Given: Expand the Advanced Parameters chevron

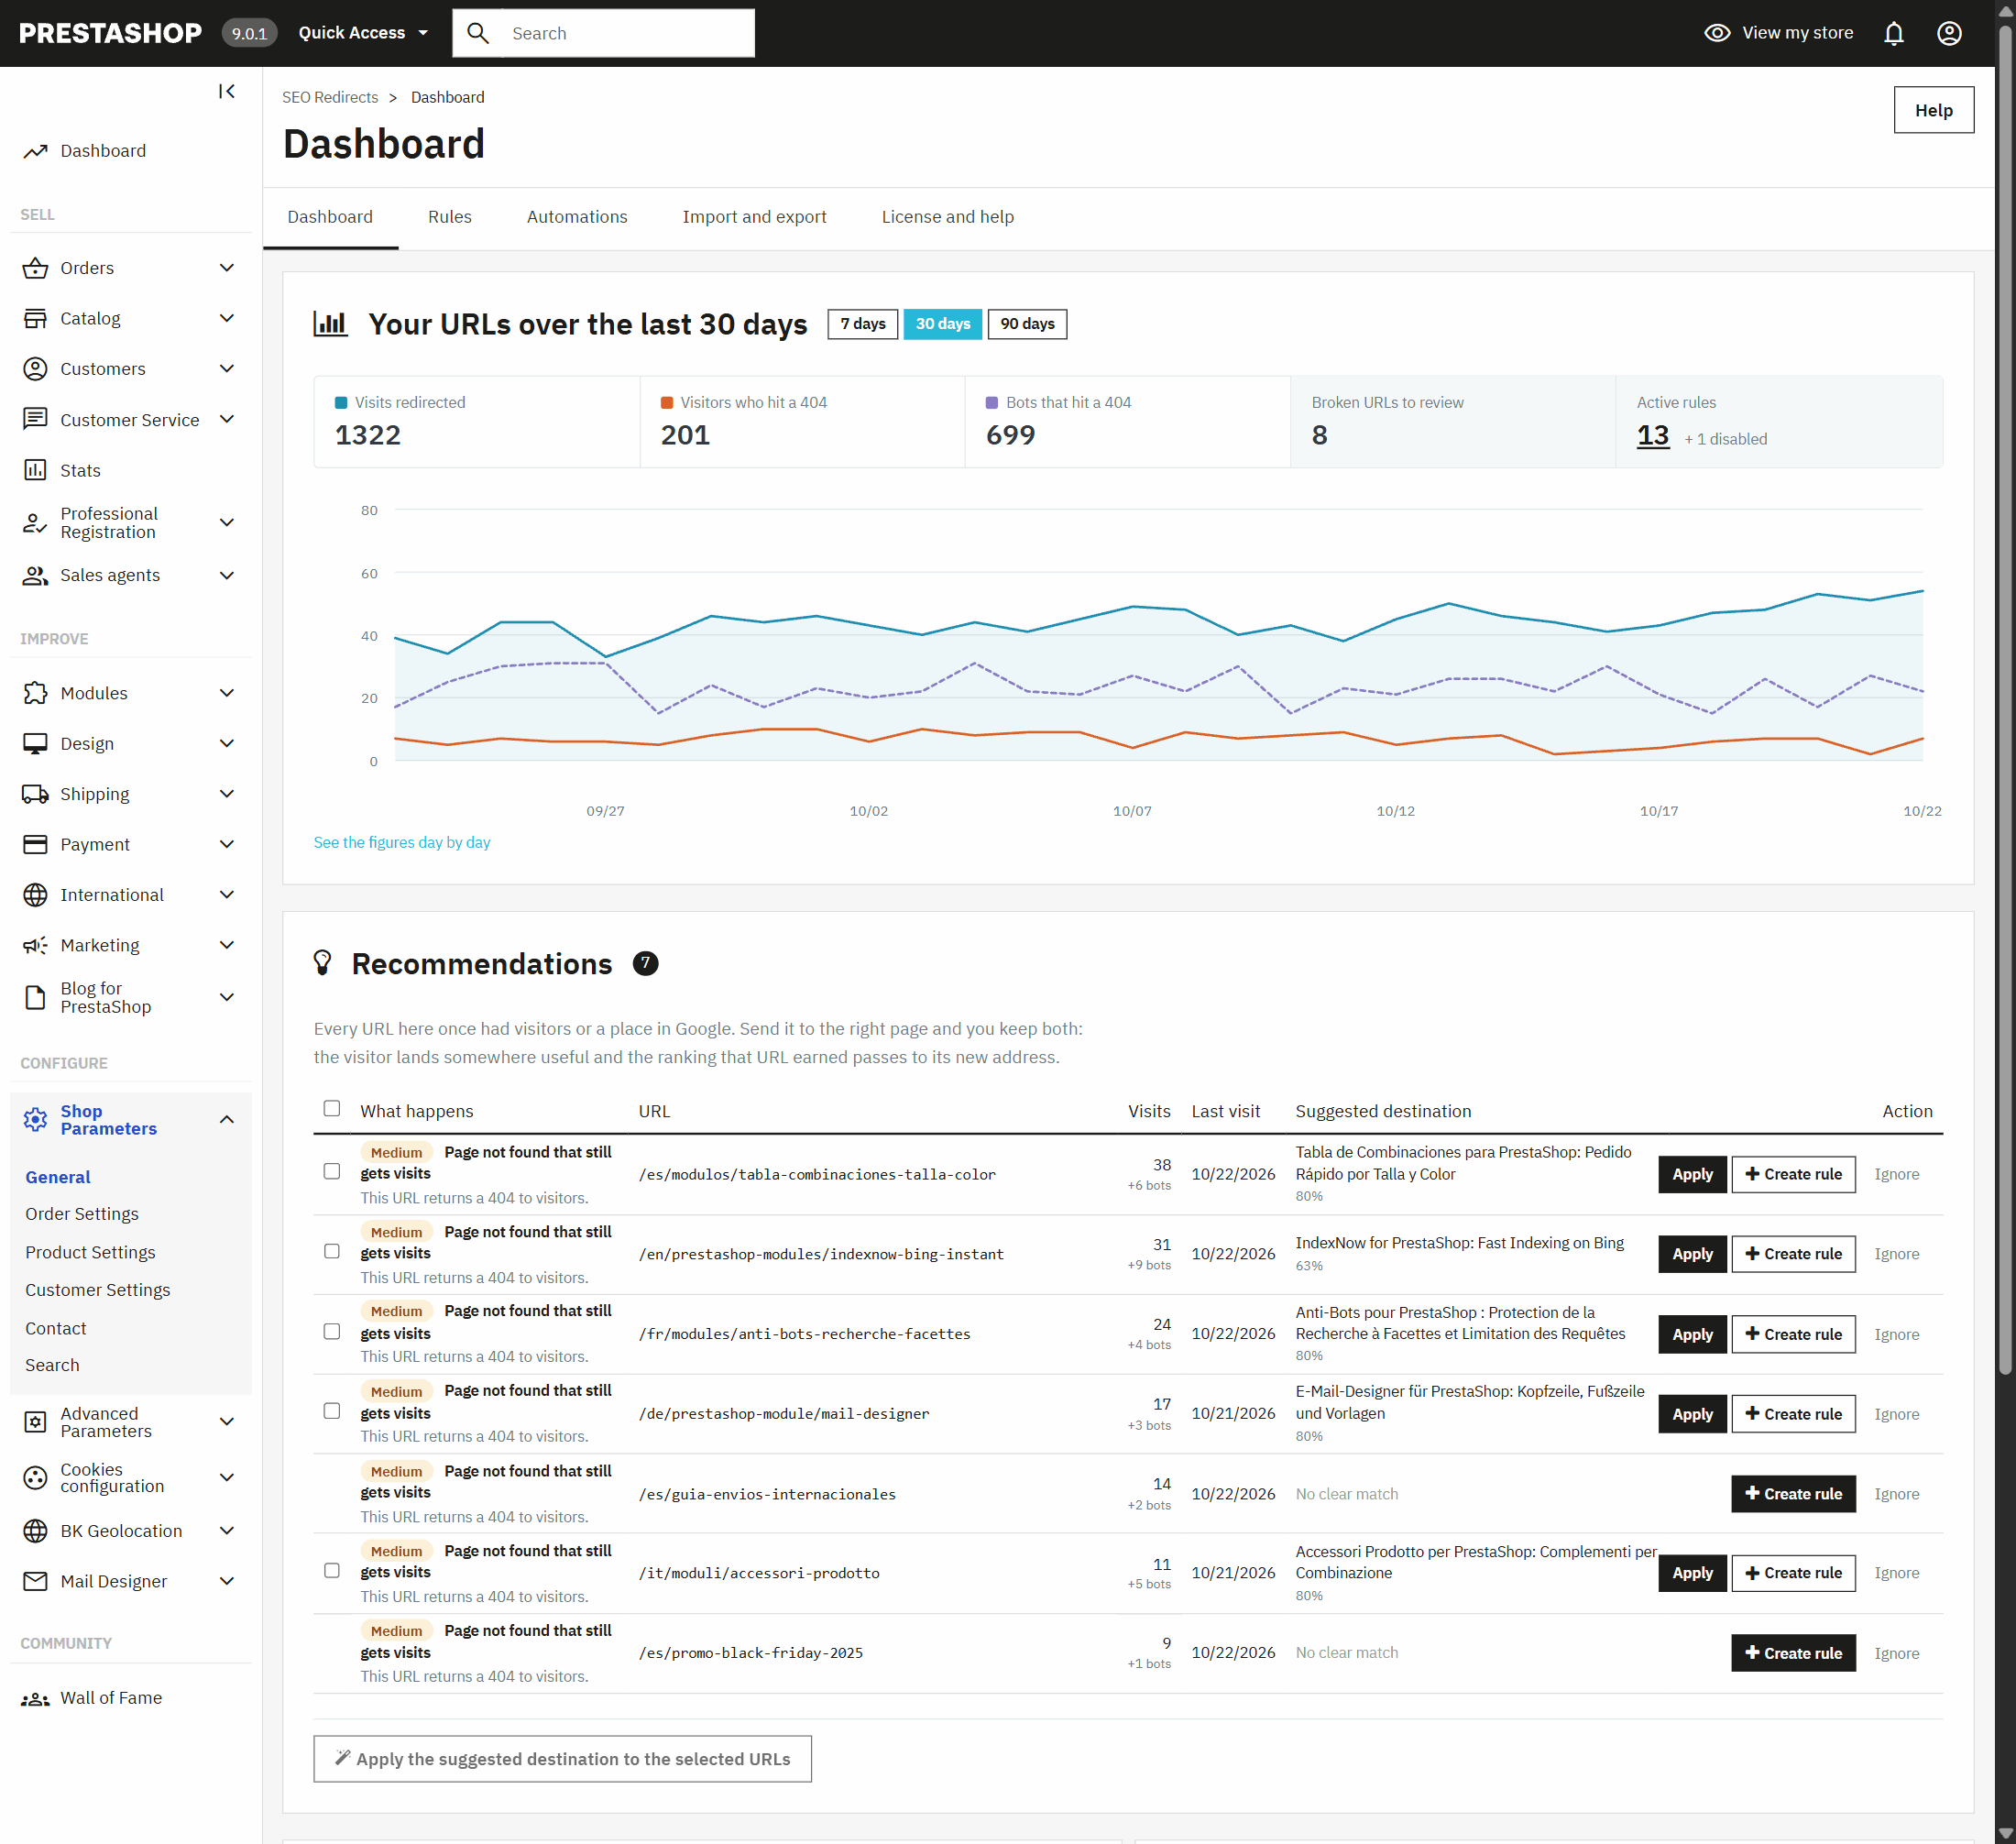Looking at the screenshot, I should 227,1421.
